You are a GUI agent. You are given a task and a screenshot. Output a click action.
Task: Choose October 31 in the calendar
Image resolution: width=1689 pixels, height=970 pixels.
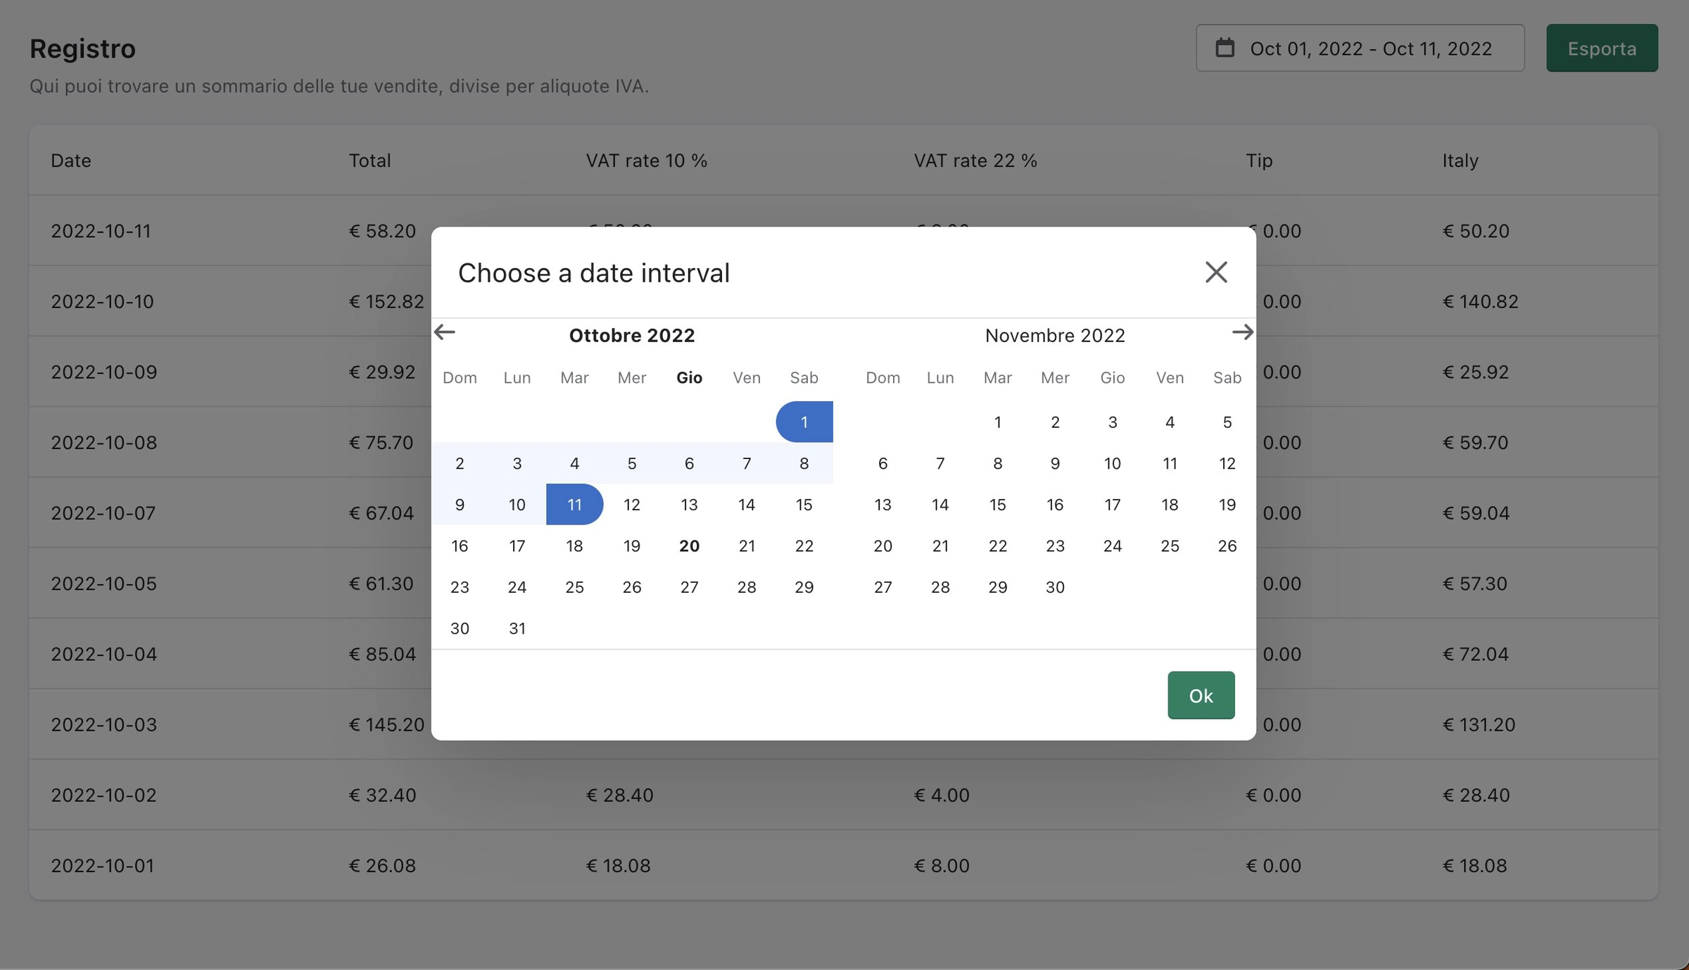[517, 629]
